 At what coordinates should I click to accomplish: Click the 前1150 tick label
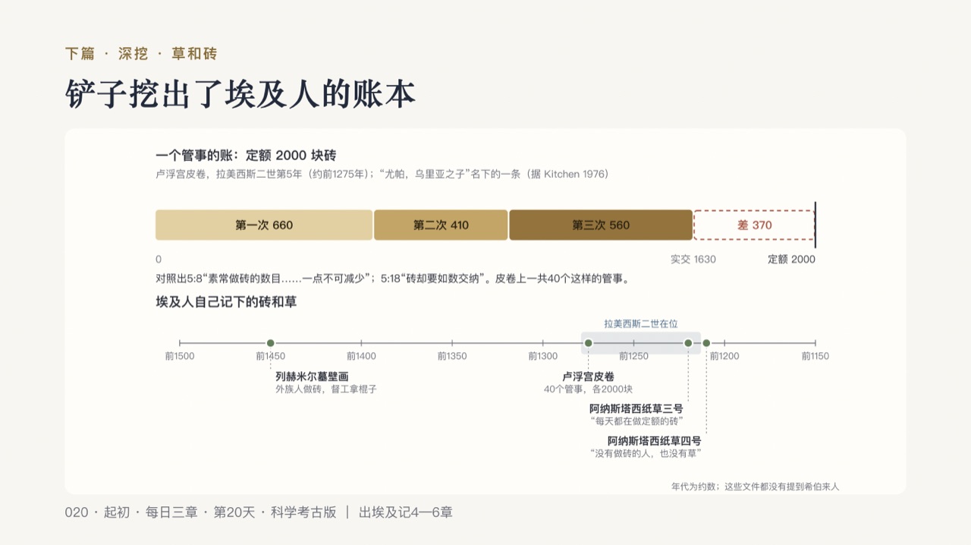coord(815,356)
